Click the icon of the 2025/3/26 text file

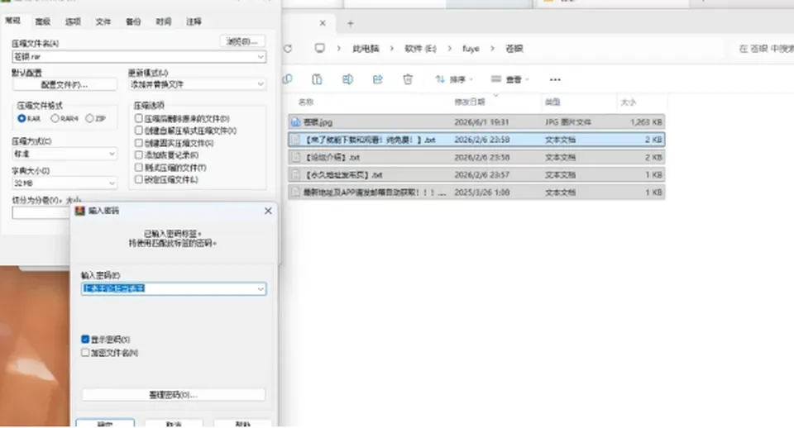[296, 193]
